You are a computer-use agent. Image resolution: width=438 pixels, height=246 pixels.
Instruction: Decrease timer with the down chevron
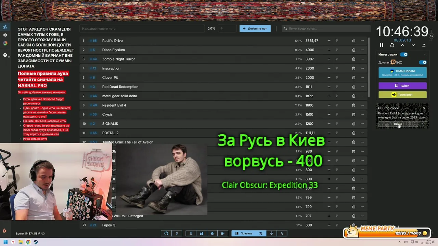[413, 45]
